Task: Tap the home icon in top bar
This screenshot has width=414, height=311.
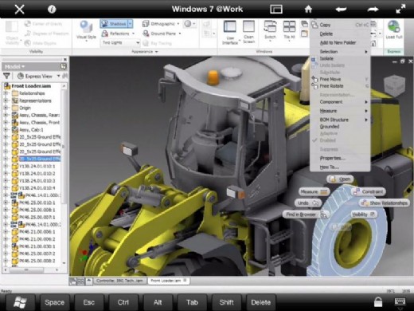Action: pos(308,10)
